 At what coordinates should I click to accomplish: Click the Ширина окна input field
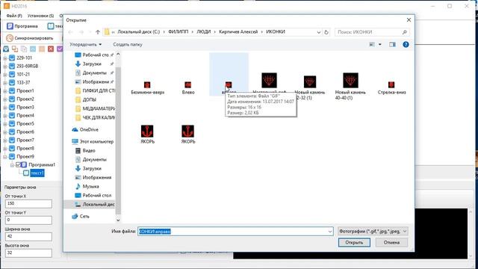[x=28, y=237]
